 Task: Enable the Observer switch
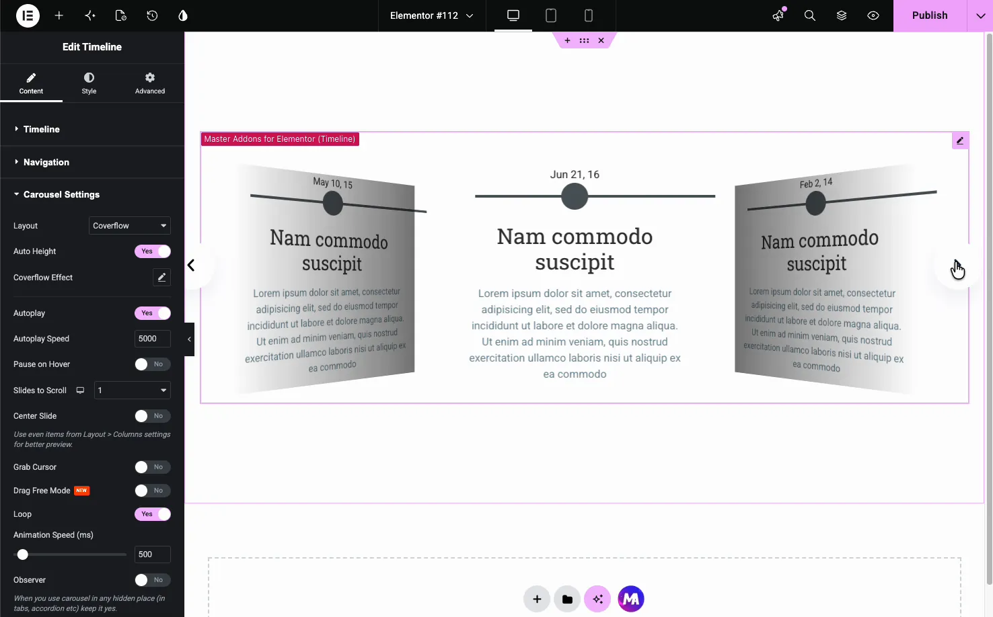tap(153, 580)
